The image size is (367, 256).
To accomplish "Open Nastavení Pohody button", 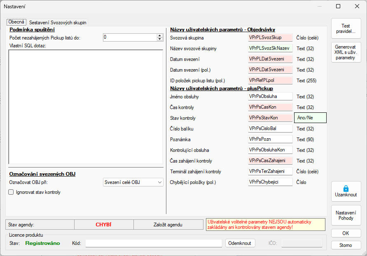I will pyautogui.click(x=346, y=215).
